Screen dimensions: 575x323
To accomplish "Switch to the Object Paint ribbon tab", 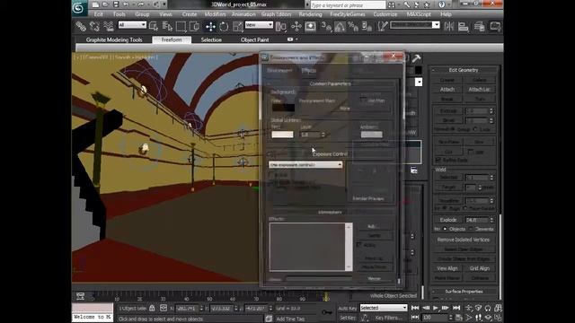I will pos(255,39).
